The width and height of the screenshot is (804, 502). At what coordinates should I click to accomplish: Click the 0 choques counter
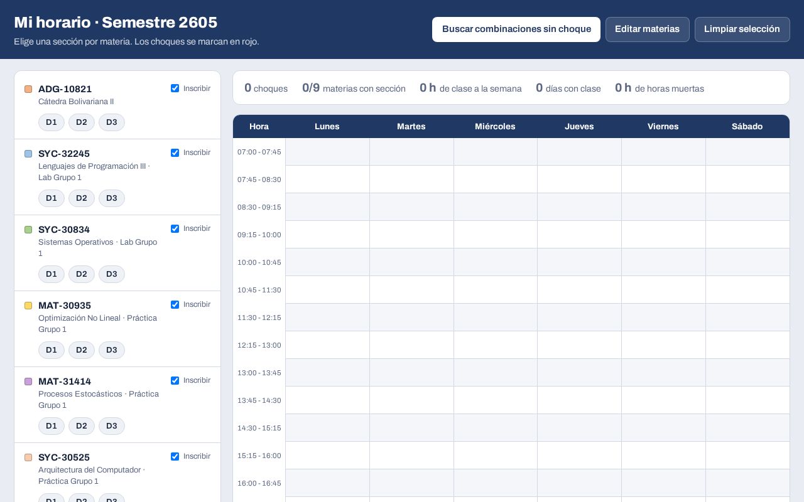pos(266,88)
